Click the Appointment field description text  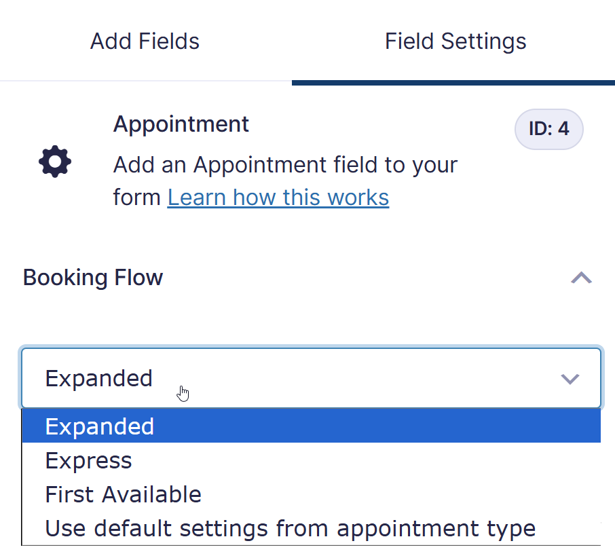click(285, 164)
